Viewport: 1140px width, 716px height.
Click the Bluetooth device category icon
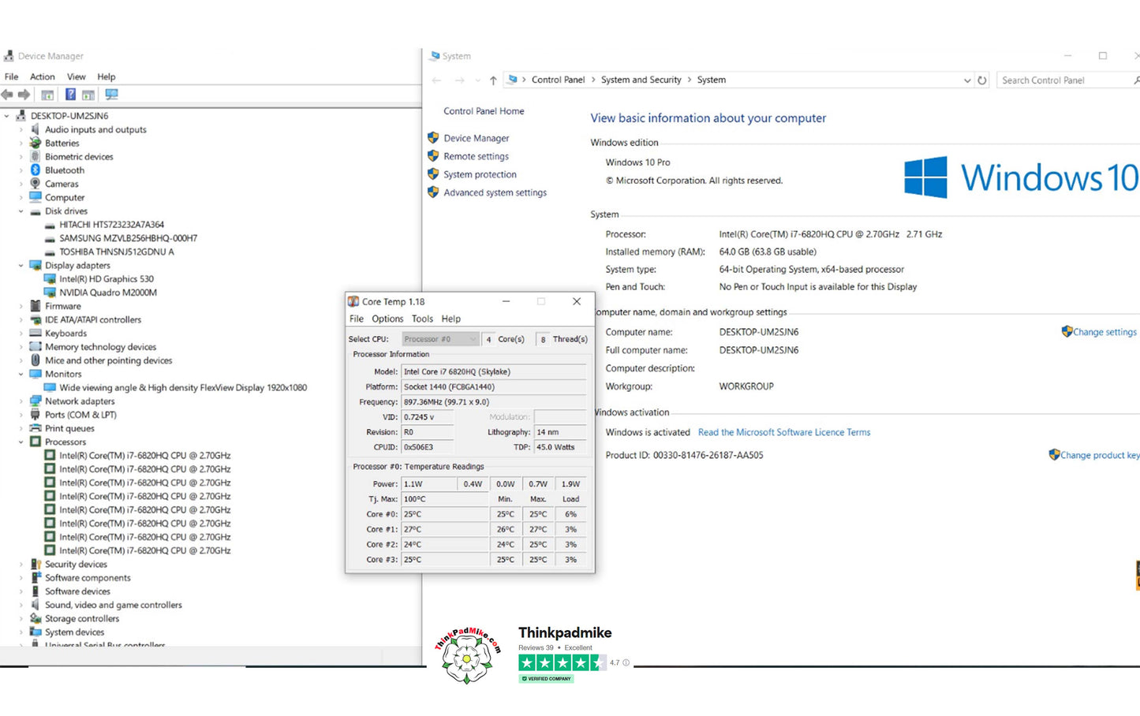coord(36,170)
